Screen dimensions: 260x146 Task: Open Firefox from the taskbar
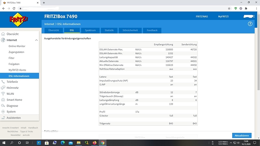[x=95, y=143]
